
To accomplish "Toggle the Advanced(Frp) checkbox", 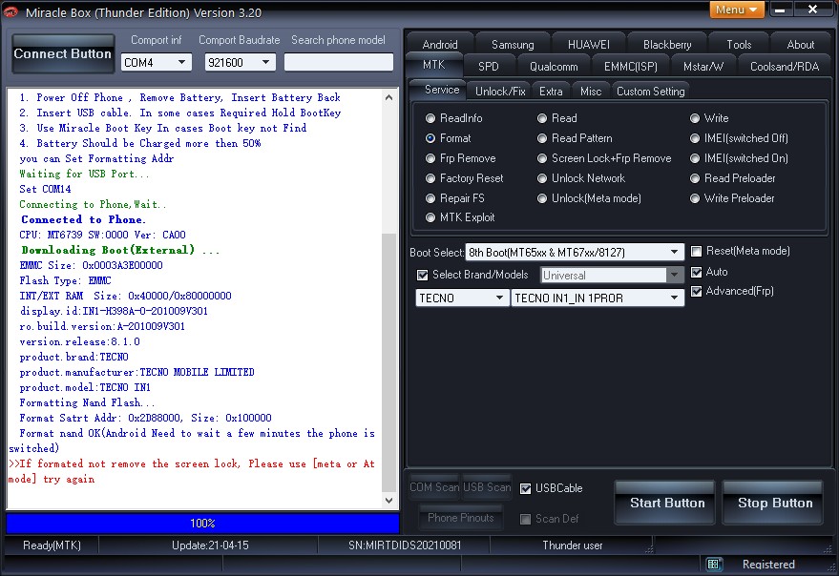I will point(696,292).
